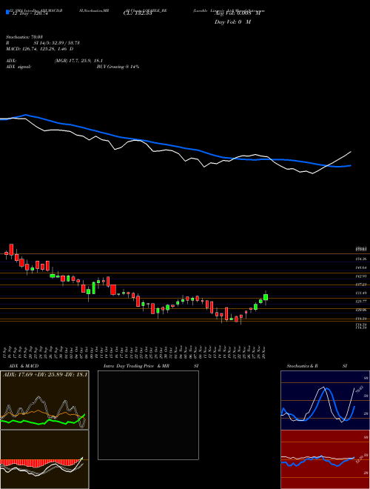Click the 'Intra Day Trading Price & MR' title
370x489 pixels.
click(x=136, y=366)
